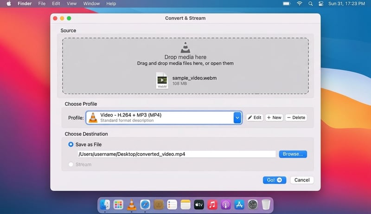Image resolution: width=371 pixels, height=214 pixels.
Task: Open the Finder menu
Action: [x=25, y=4]
